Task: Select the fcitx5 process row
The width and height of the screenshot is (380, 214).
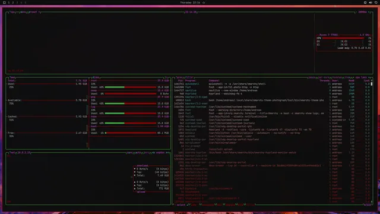Action: (x=272, y=117)
